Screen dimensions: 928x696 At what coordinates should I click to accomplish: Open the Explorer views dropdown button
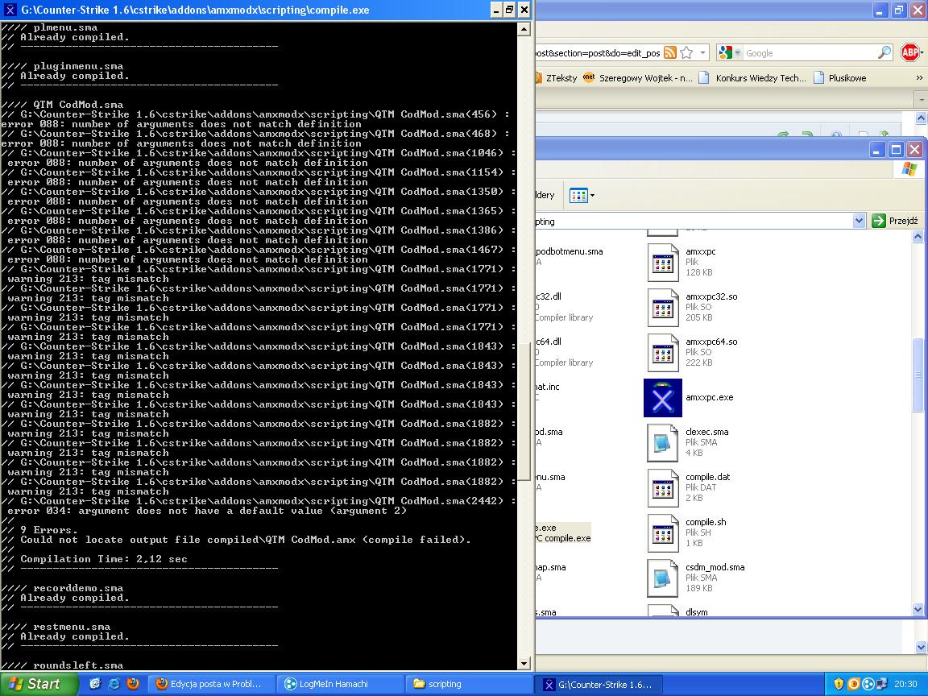581,195
